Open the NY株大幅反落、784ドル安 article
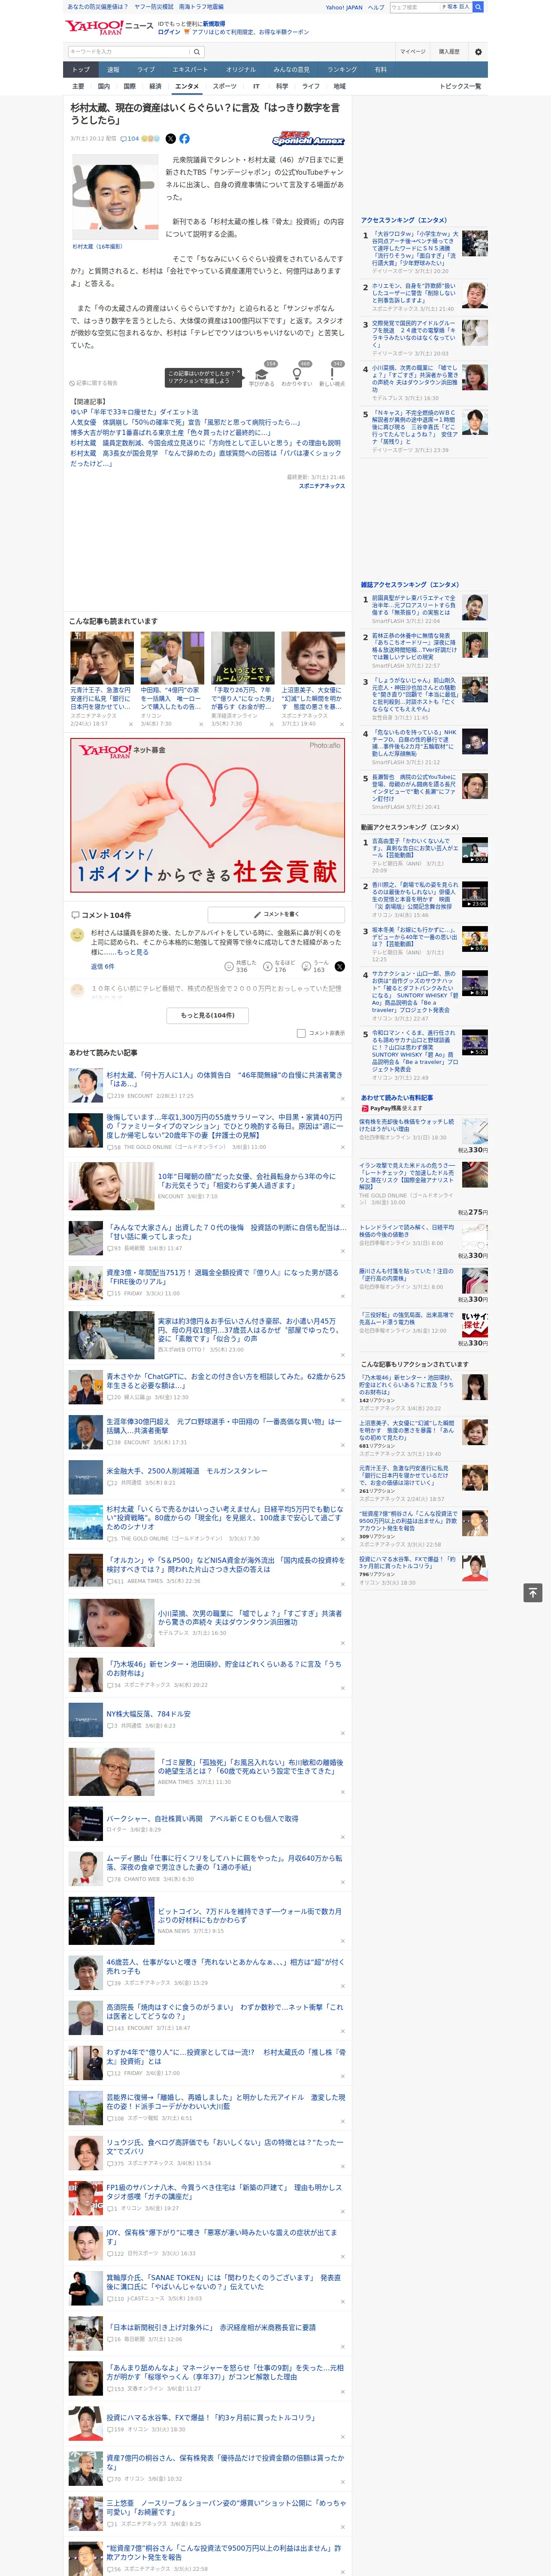Viewport: 551px width, 2576px height. (149, 1713)
